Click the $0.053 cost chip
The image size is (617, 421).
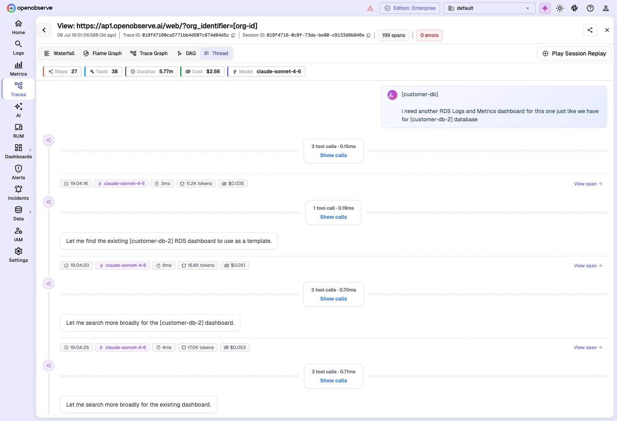(234, 347)
